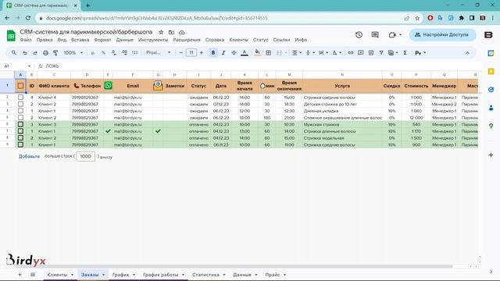Viewport: 500px width, 281px height.
Task: Print the spreadsheet
Action: click(45, 53)
